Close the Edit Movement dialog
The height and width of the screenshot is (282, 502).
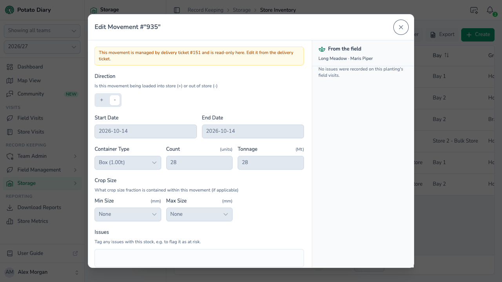401,27
